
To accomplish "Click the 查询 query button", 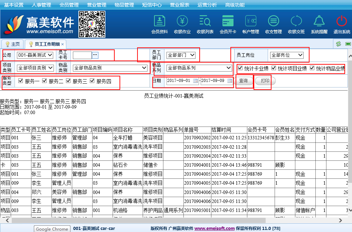I will tap(243, 81).
